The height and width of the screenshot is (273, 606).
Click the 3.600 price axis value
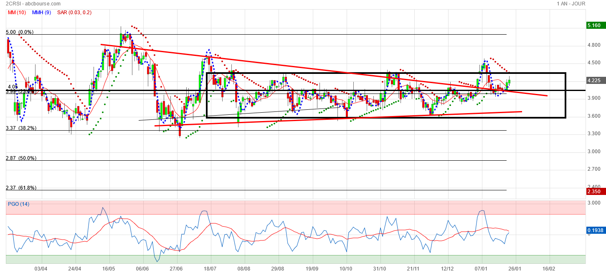coord(594,116)
